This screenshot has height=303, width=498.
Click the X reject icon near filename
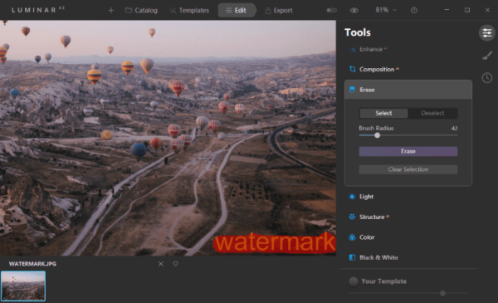[x=161, y=264]
